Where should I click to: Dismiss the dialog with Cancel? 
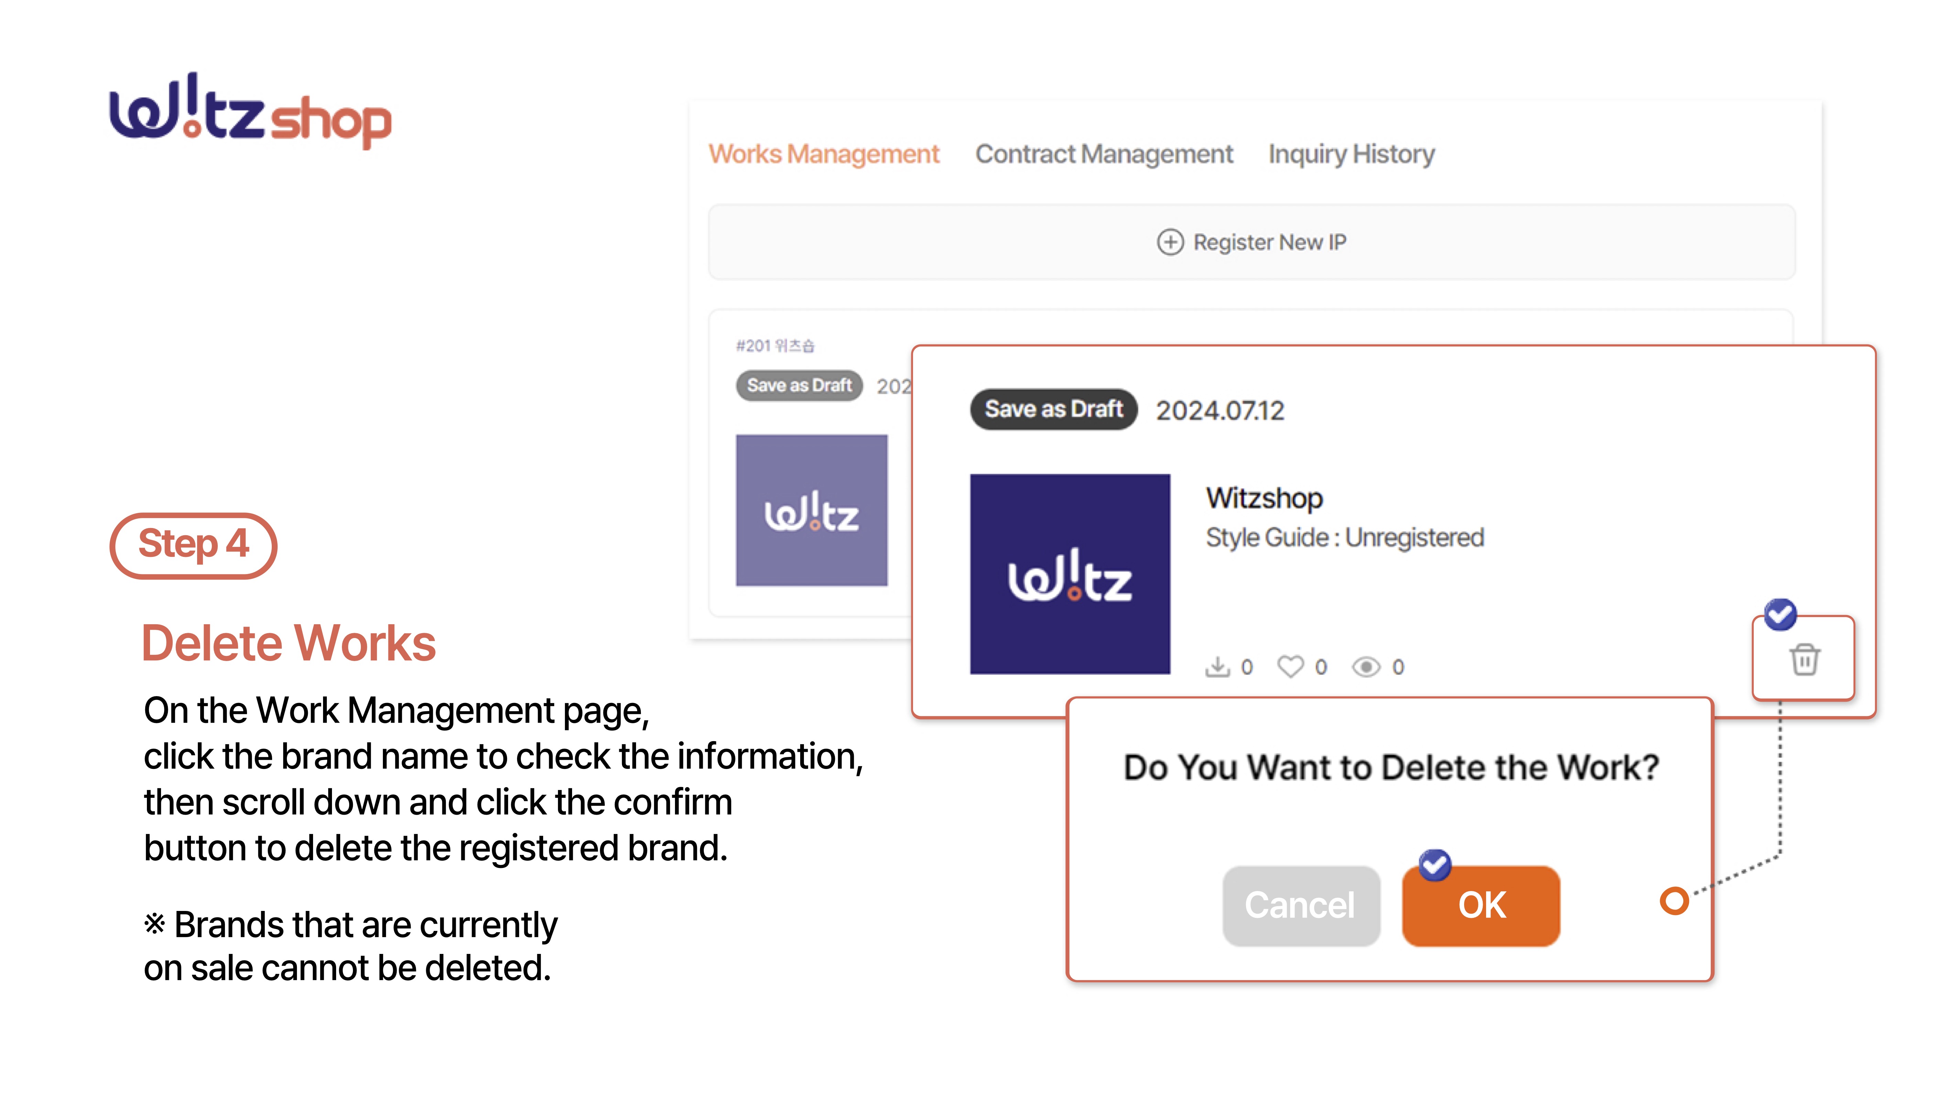(1301, 905)
